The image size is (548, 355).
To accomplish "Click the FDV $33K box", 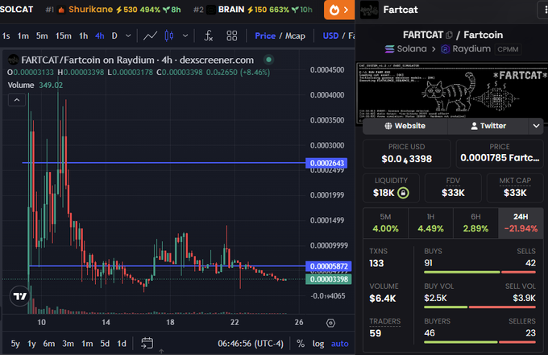I will click(x=453, y=188).
